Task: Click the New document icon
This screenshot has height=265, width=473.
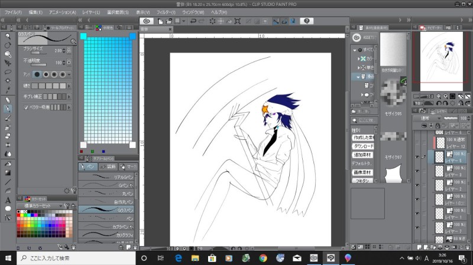Action: click(160, 21)
